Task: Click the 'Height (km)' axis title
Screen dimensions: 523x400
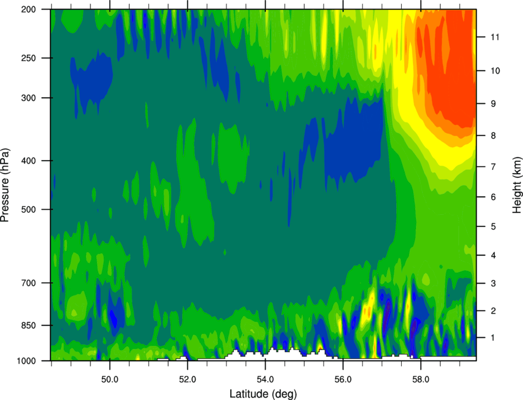Action: 517,185
